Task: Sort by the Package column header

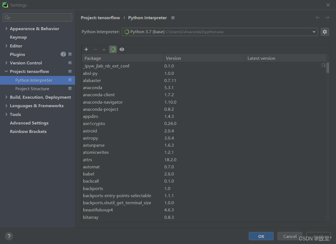Action: point(122,58)
